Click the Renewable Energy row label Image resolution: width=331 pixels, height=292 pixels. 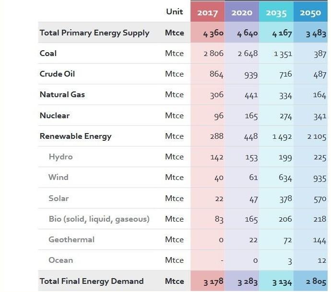coord(75,136)
